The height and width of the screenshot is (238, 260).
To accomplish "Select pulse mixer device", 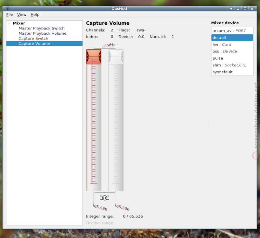I will (x=232, y=58).
